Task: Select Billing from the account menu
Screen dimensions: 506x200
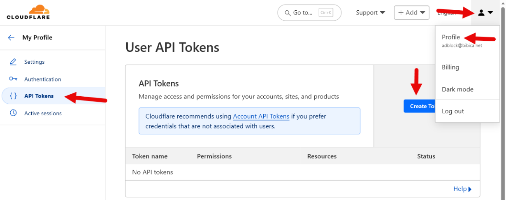Action: tap(450, 67)
